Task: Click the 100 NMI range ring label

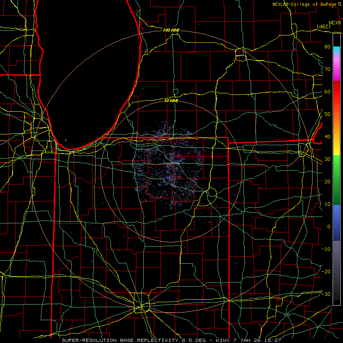Action: click(x=171, y=30)
